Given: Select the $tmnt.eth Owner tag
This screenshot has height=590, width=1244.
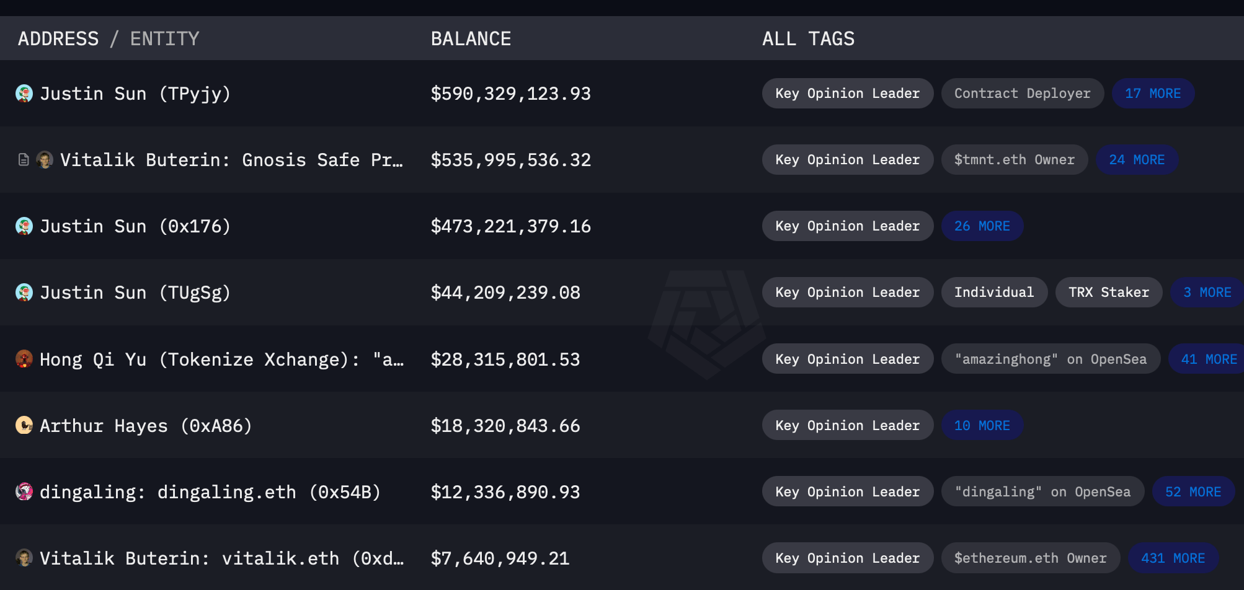Looking at the screenshot, I should 1014,159.
